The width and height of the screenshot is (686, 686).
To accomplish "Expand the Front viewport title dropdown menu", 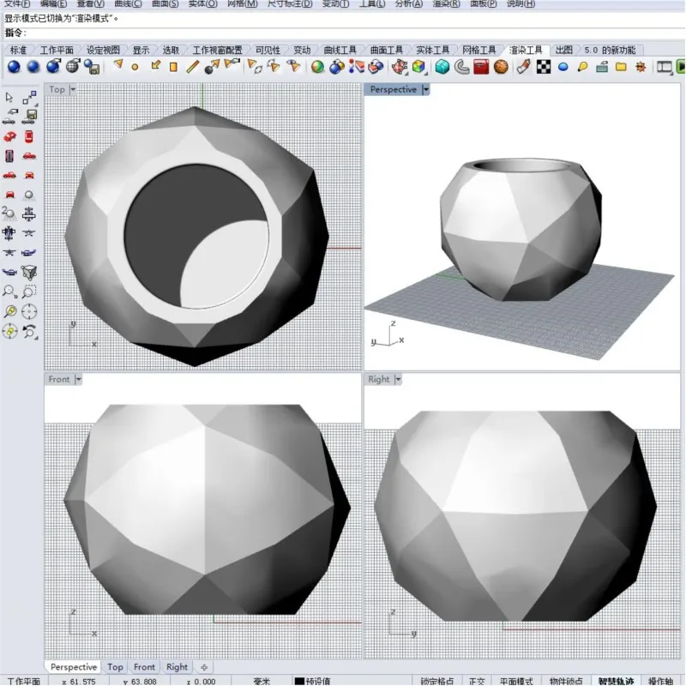I will (78, 379).
